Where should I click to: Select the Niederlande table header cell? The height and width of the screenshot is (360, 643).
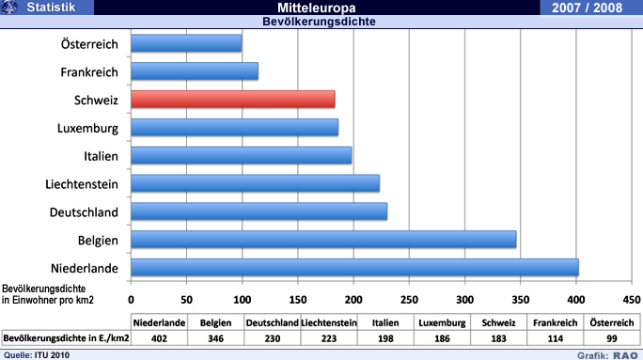pyautogui.click(x=159, y=322)
